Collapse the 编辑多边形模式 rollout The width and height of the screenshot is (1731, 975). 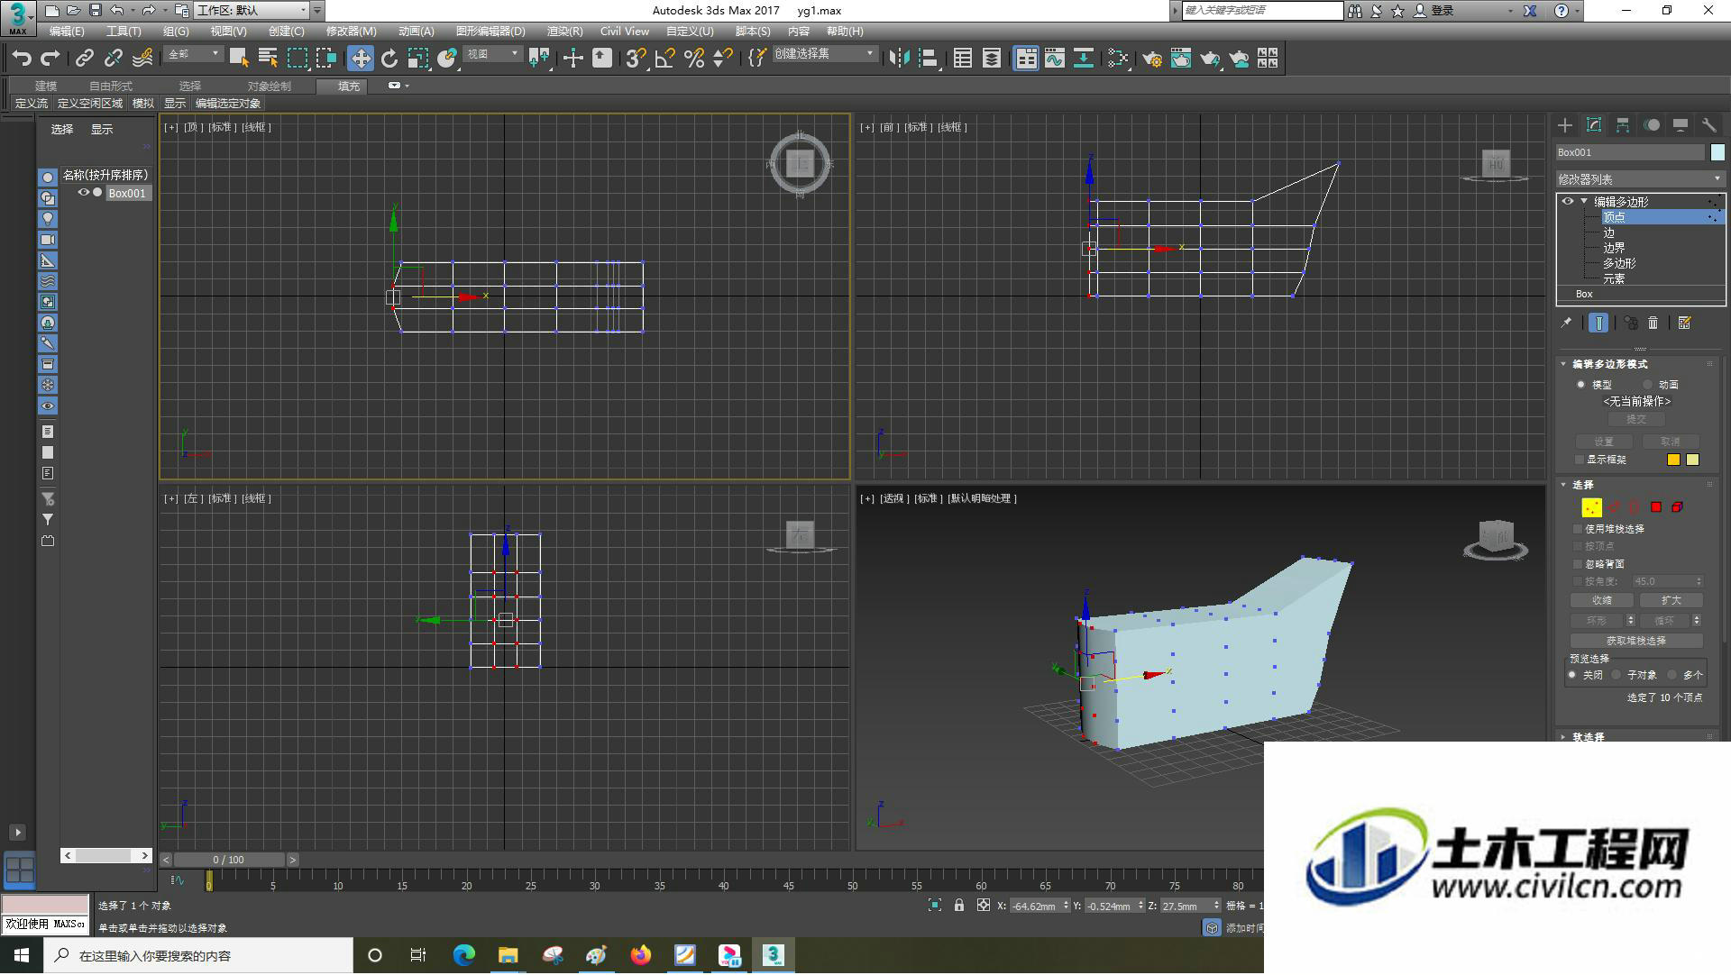point(1563,364)
